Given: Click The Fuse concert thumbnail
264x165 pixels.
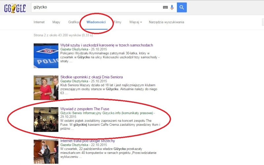Looking at the screenshot, I should (x=46, y=119).
